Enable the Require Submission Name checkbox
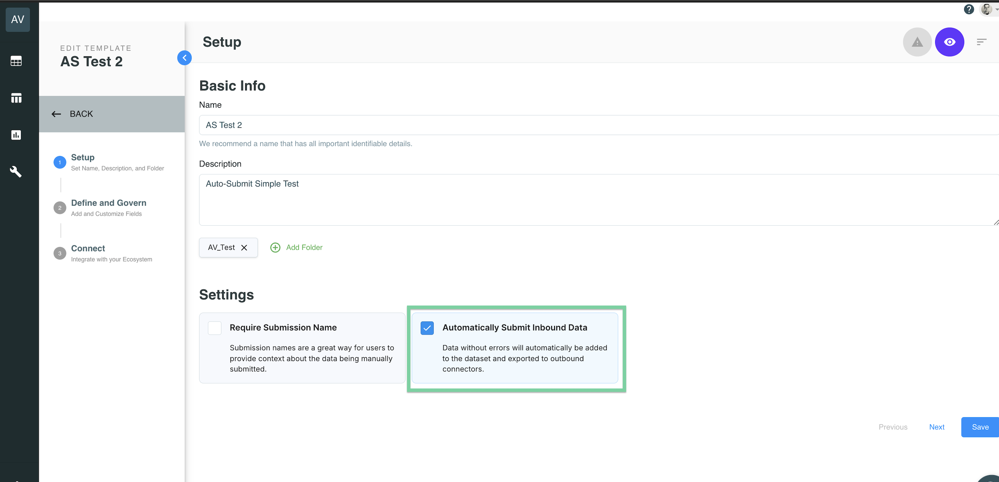The width and height of the screenshot is (999, 482). click(214, 328)
